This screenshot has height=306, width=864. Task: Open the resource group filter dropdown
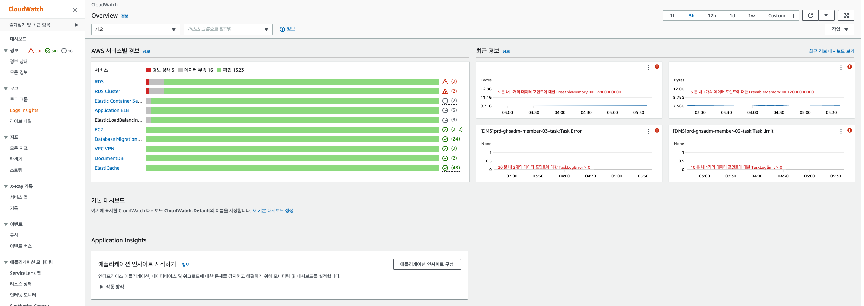[x=228, y=29]
